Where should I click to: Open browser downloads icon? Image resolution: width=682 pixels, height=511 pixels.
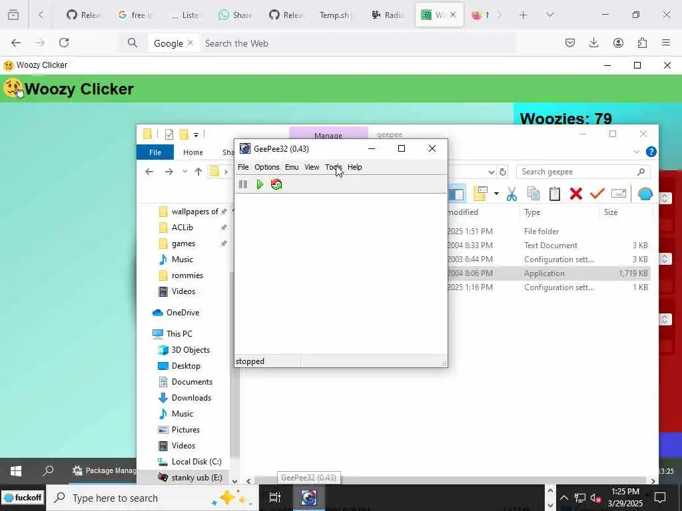tap(593, 43)
